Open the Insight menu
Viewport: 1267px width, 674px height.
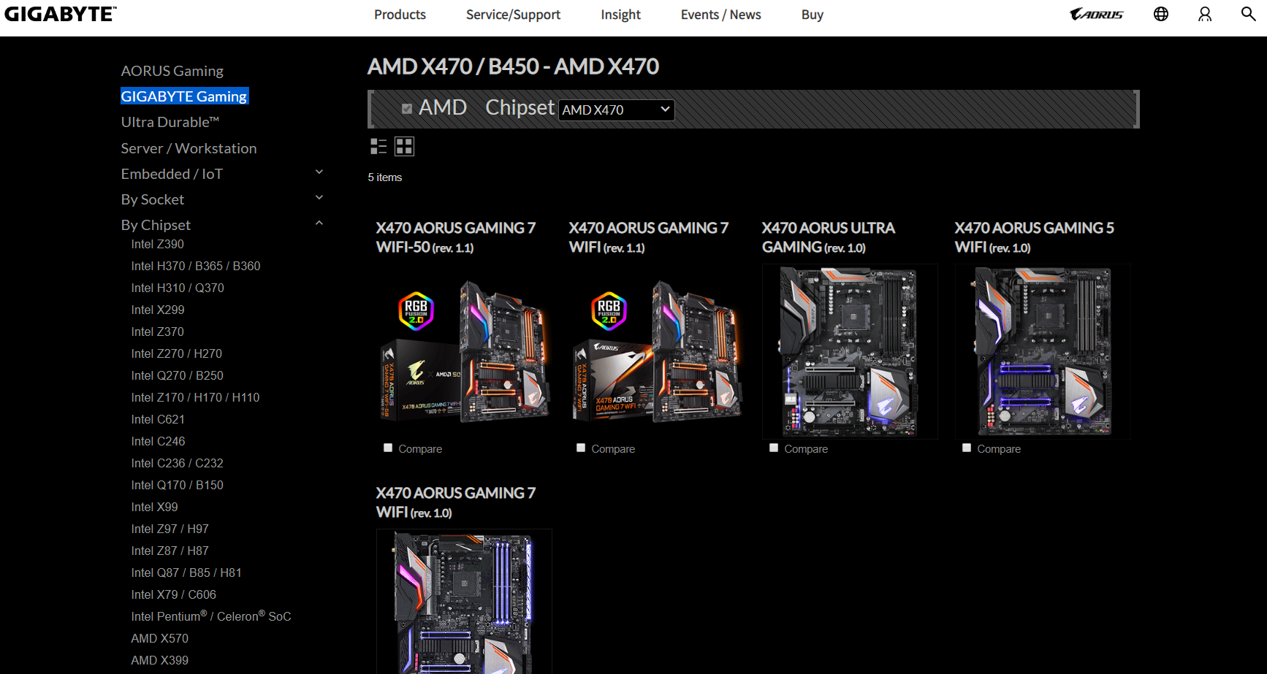point(620,15)
